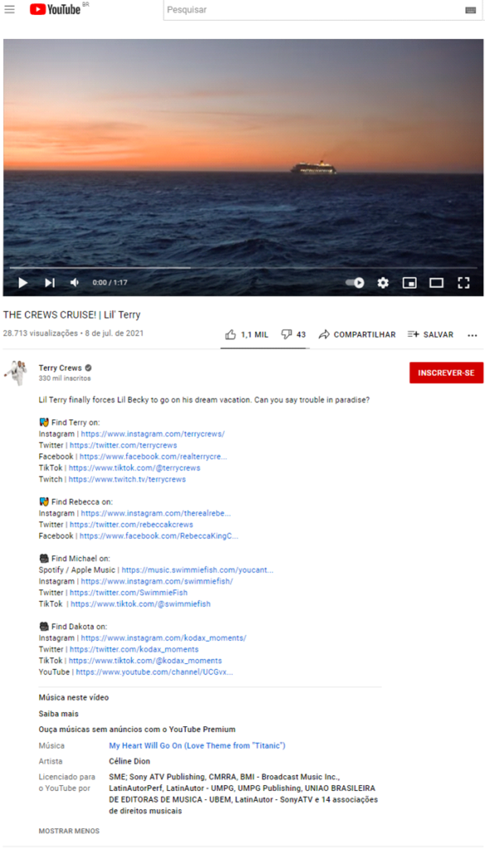
Task: Open the three-dot more actions menu
Action: (x=473, y=335)
